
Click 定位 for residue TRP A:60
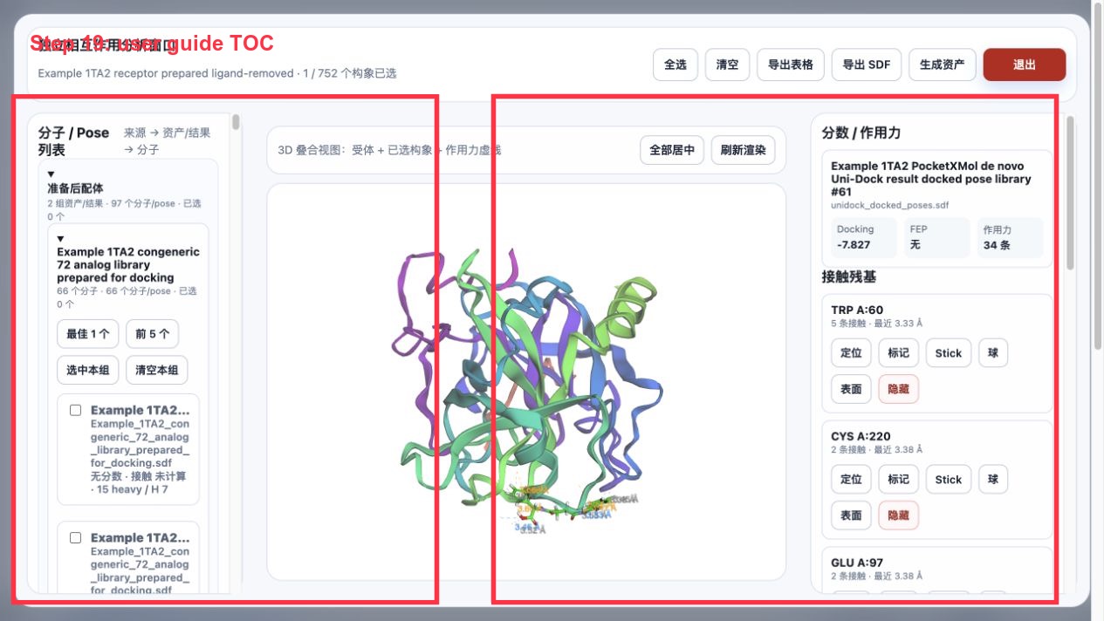click(851, 353)
